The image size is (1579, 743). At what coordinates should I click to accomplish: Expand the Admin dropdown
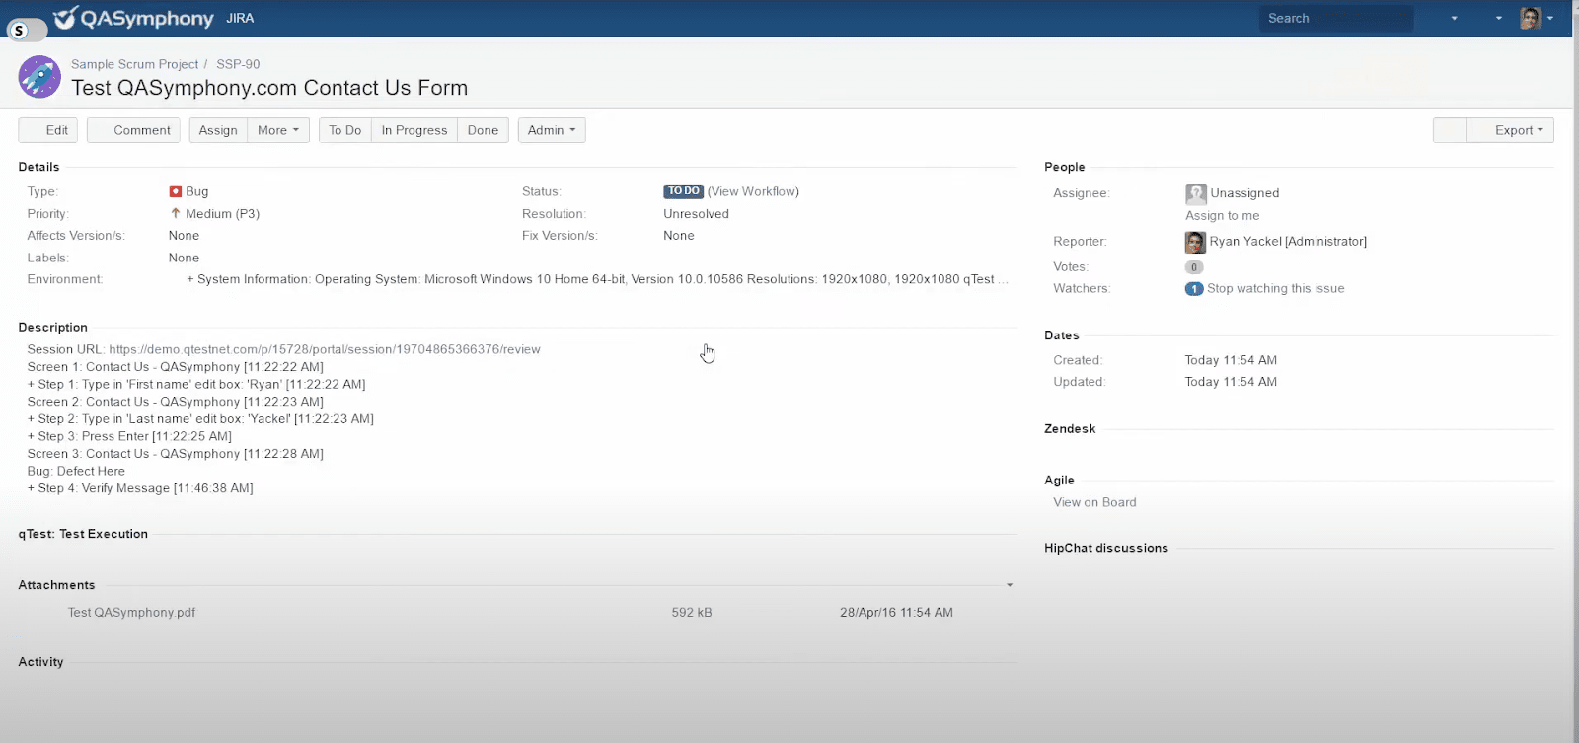coord(551,130)
